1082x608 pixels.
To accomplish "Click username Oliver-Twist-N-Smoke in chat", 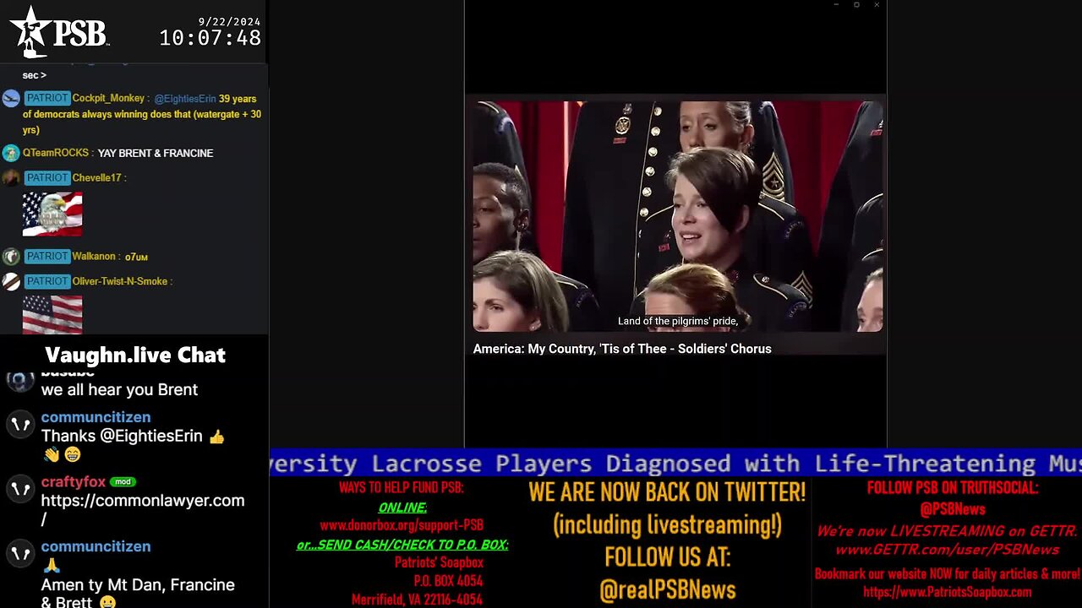I will tap(119, 281).
